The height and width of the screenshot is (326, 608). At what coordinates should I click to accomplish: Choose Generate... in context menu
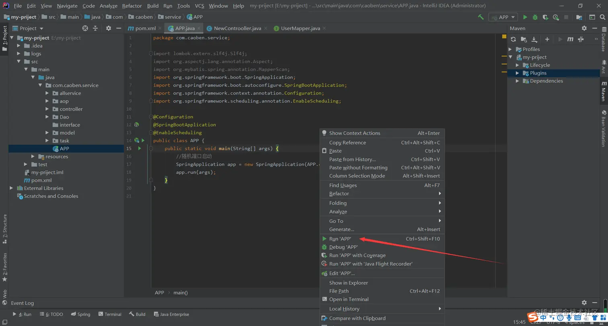[x=382, y=230]
